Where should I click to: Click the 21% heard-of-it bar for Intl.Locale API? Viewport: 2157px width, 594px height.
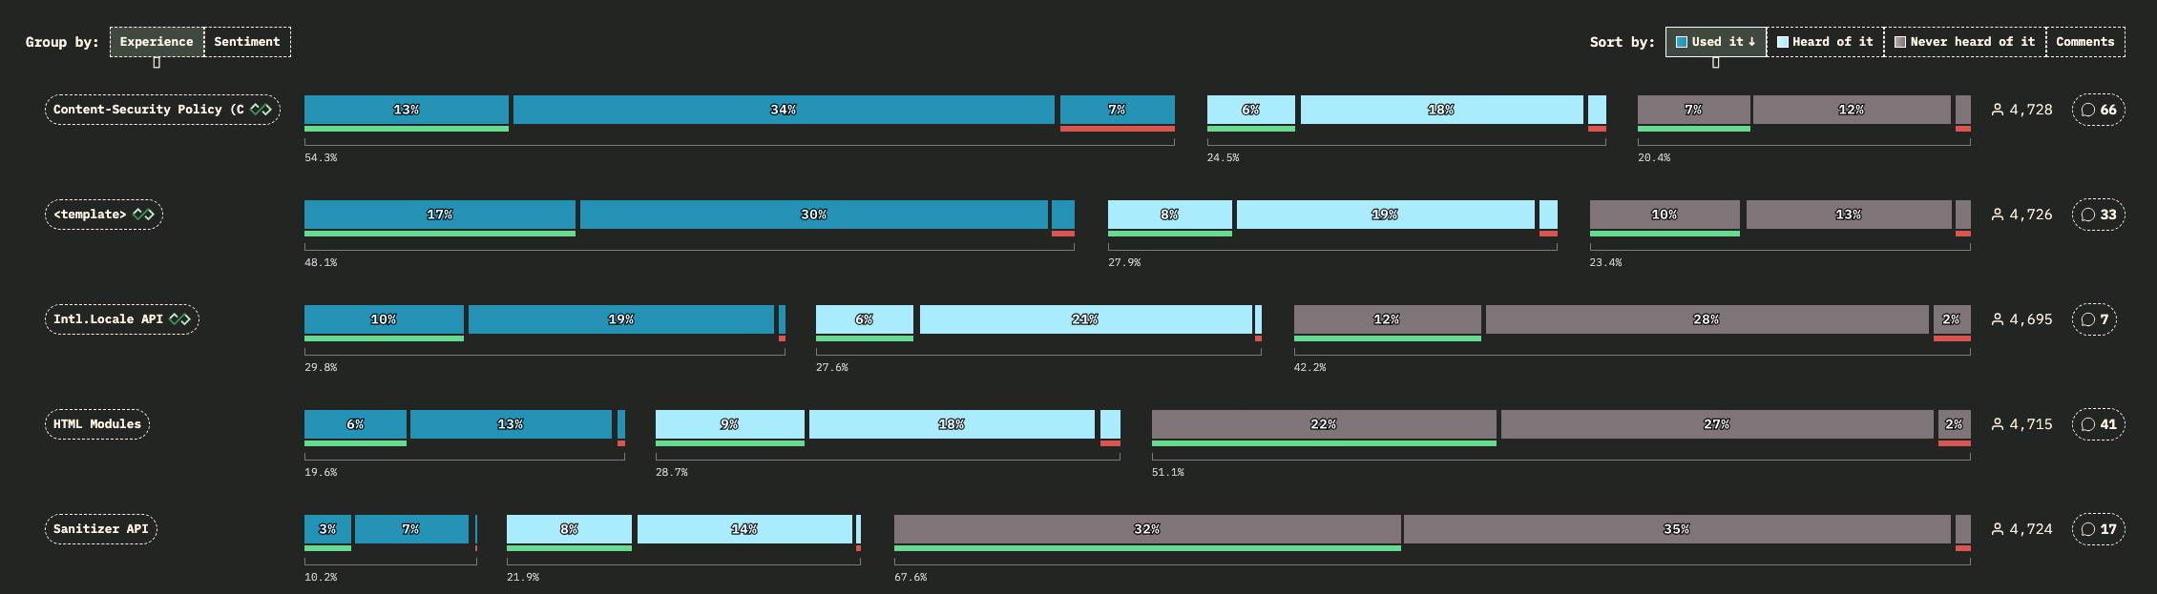1085,319
